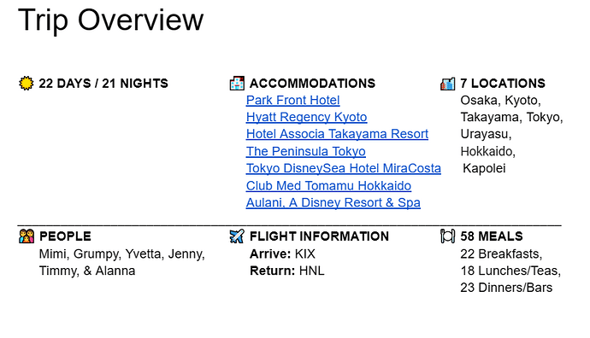590x338 pixels.
Task: Click the Trip Overview title
Action: 110,20
